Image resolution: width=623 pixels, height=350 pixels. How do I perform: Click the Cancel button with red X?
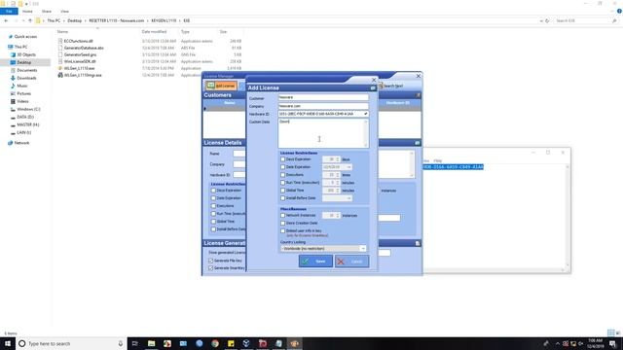click(x=351, y=262)
